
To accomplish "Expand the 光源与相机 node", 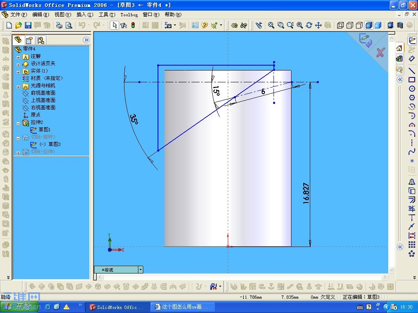I will click(x=18, y=87).
